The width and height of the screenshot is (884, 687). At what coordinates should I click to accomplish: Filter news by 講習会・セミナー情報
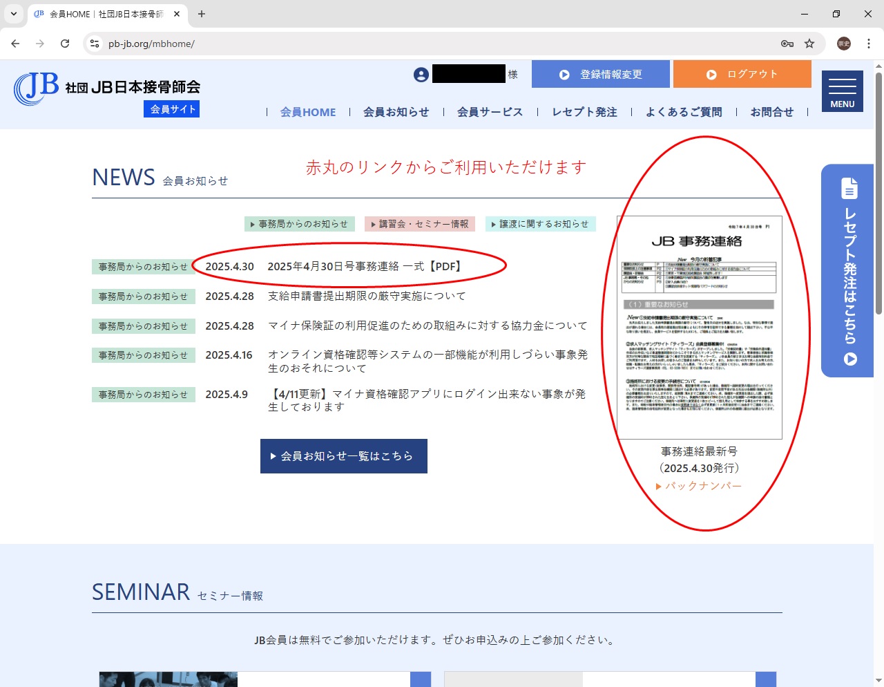click(x=420, y=224)
